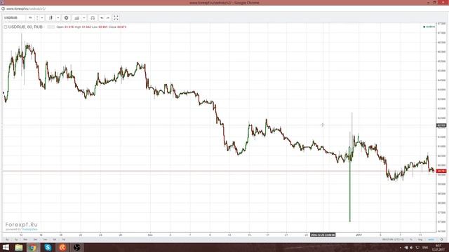Screen dimensions: 449x252
Task: Select the 5d date range button
Action: 55,239
